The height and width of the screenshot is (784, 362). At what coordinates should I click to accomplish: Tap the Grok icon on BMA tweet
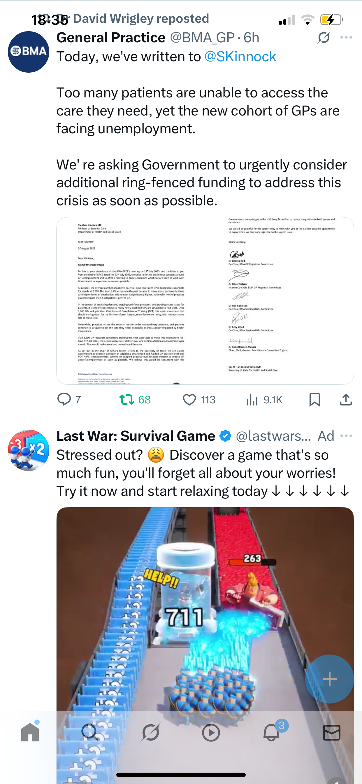[324, 37]
